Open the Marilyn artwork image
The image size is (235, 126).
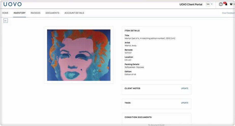point(79,55)
